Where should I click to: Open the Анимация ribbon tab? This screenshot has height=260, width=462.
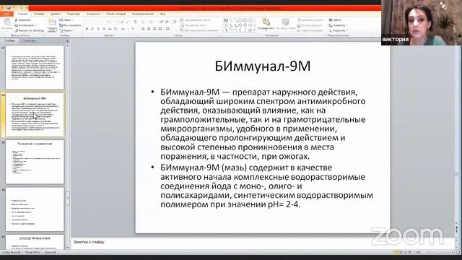tap(93, 14)
